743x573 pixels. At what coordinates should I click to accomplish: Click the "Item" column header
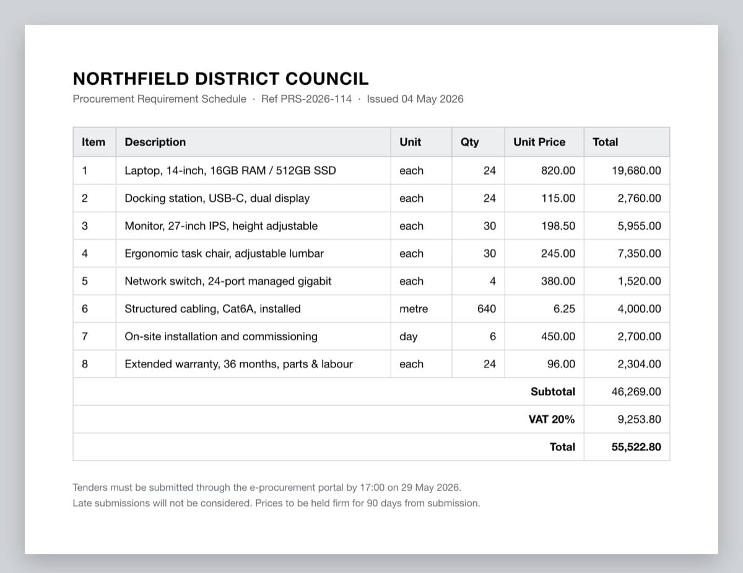coord(93,142)
